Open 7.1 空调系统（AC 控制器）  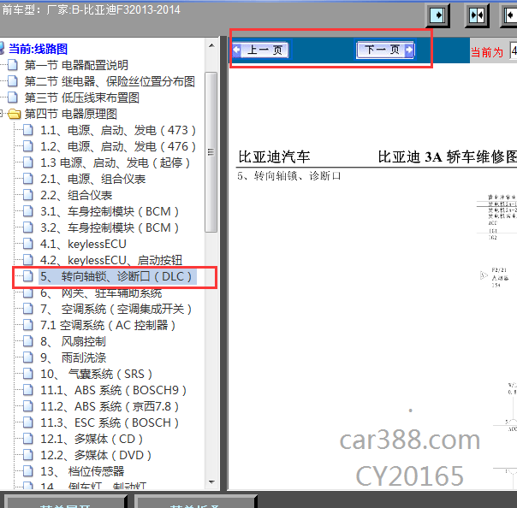[108, 326]
